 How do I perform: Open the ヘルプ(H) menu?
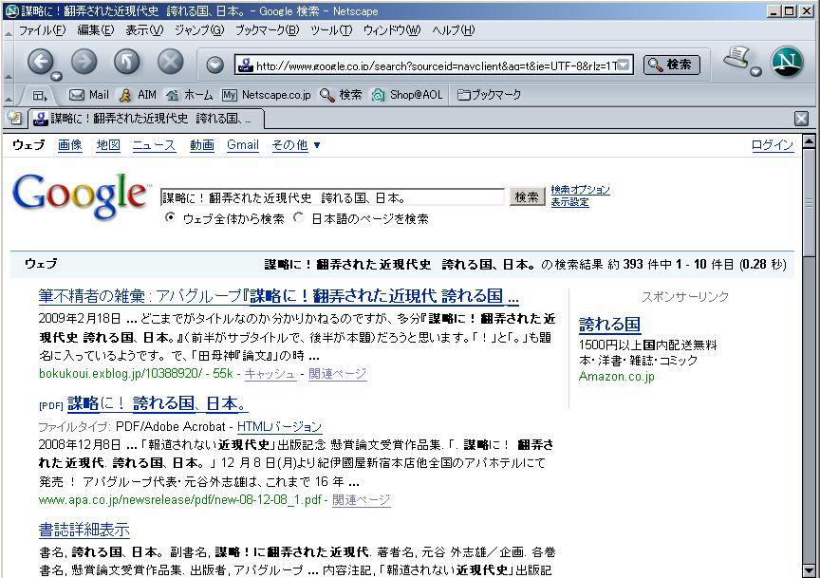453,30
